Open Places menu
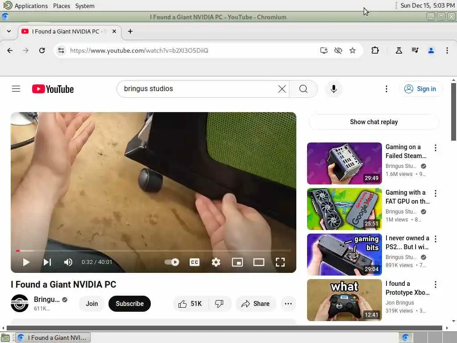 coord(62,6)
